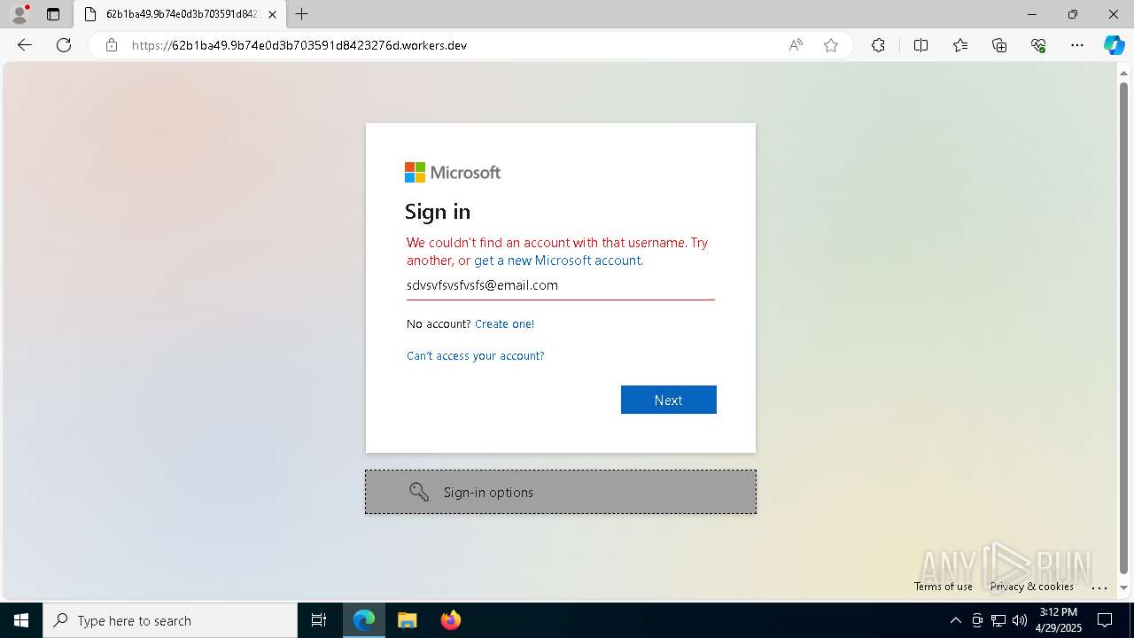
Task: Click the page scrollbar down arrow
Action: click(x=1124, y=587)
